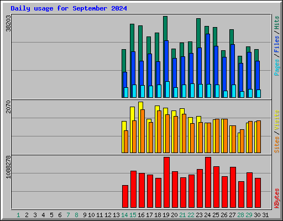Click day 31 on the x-axis
Image resolution: width=283 pixels, height=221 pixels.
point(265,215)
